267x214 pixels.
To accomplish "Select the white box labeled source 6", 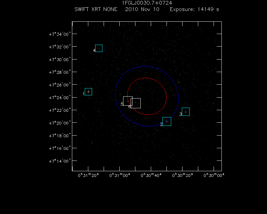I will point(136,103).
